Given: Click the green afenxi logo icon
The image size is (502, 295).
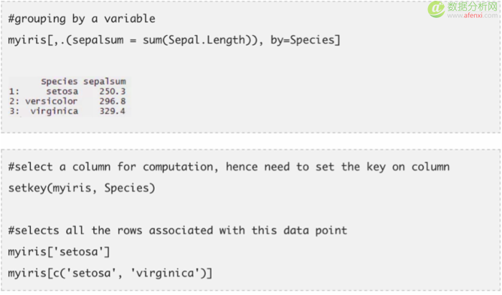Looking at the screenshot, I should click(436, 9).
